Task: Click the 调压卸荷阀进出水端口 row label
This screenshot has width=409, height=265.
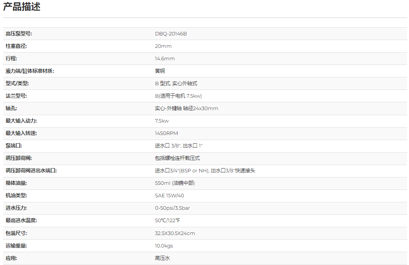Action: pos(31,171)
